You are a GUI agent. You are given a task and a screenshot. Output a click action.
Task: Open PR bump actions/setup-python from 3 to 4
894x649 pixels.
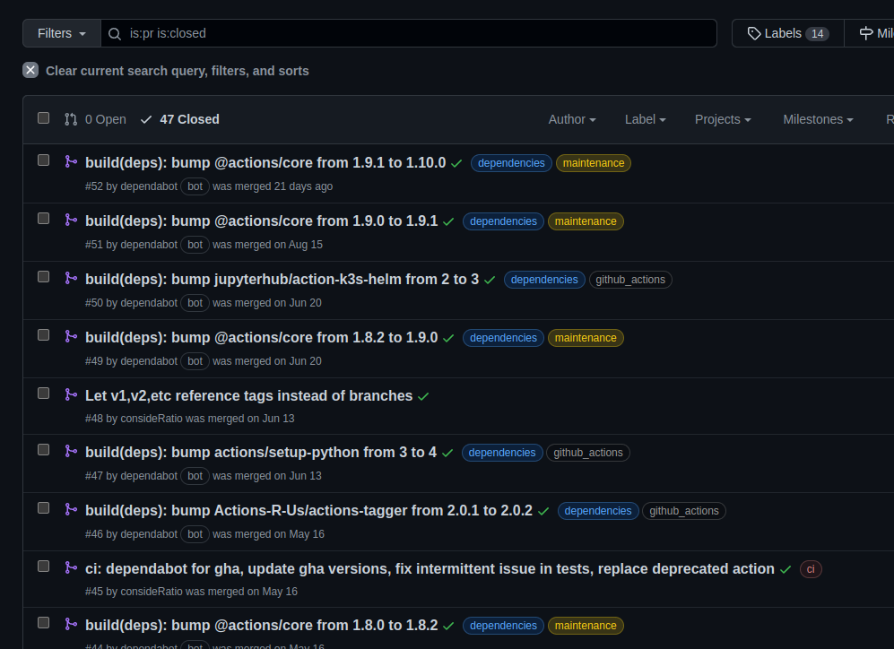(x=261, y=453)
